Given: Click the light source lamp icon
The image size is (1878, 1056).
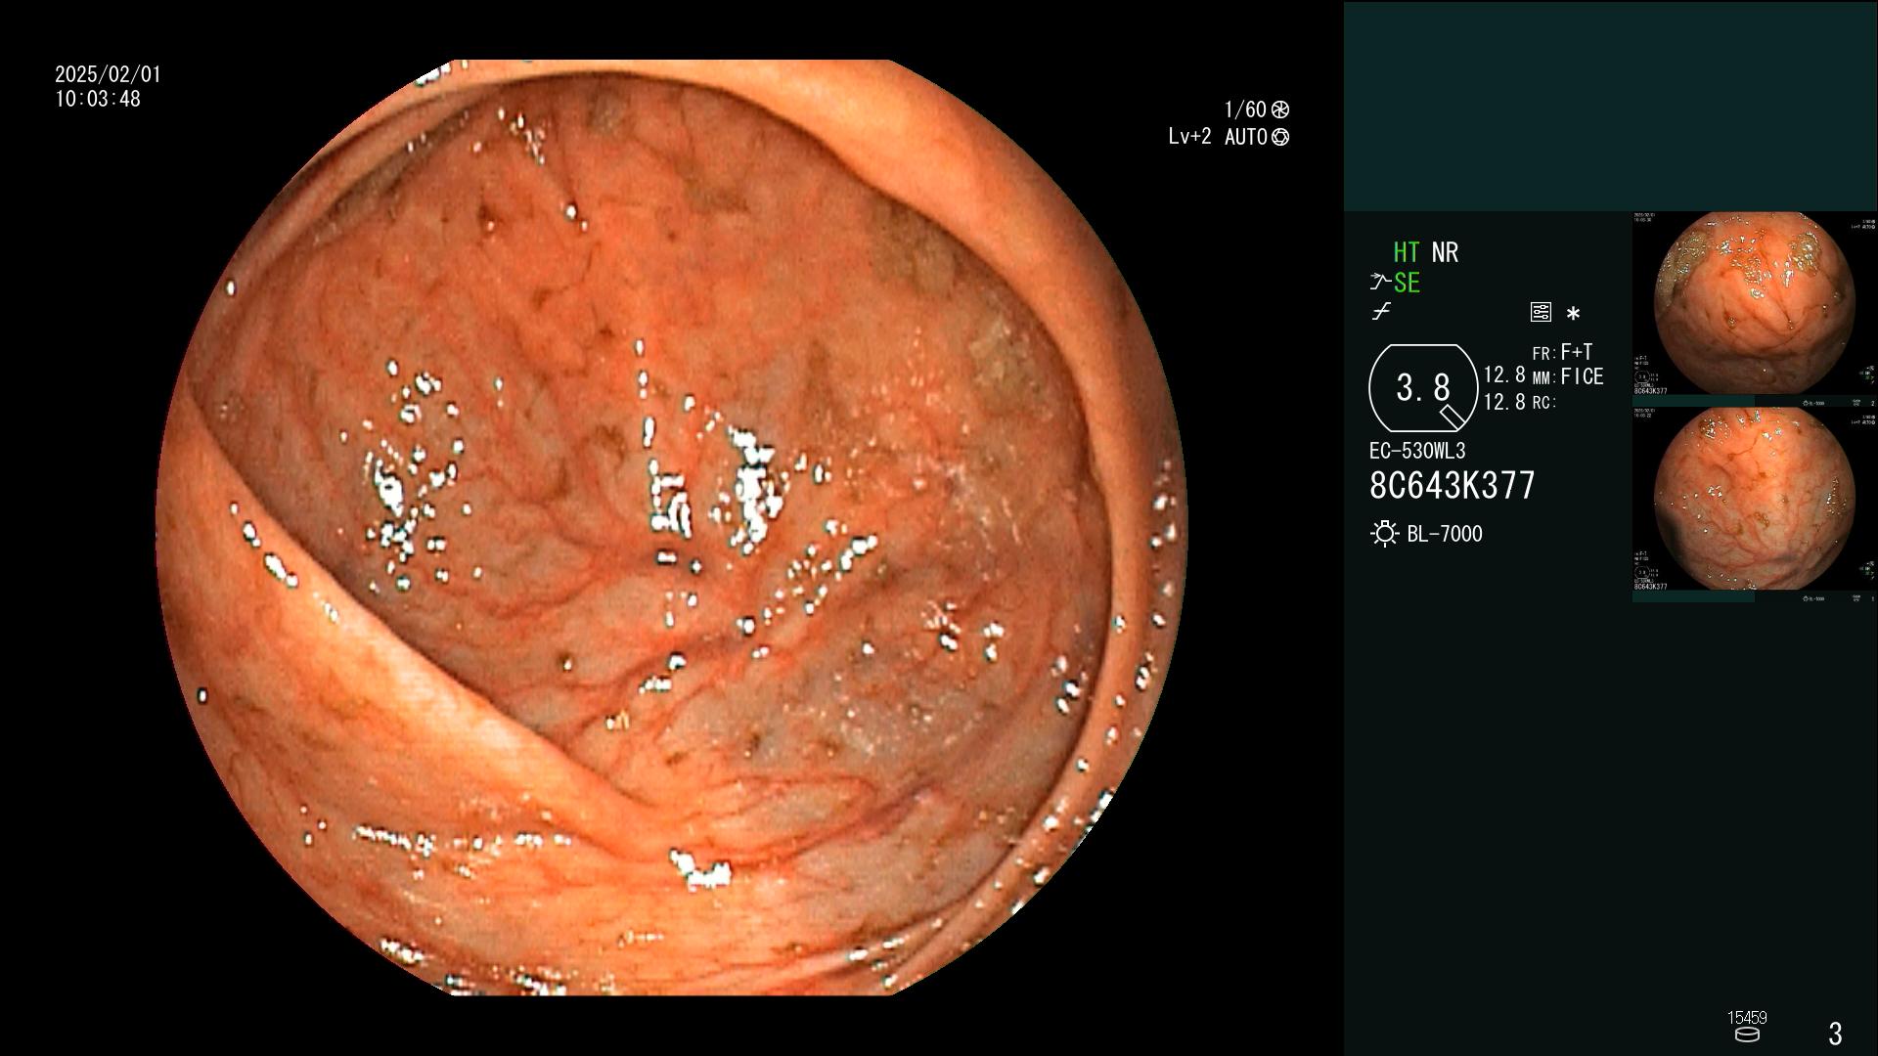Looking at the screenshot, I should point(1384,534).
